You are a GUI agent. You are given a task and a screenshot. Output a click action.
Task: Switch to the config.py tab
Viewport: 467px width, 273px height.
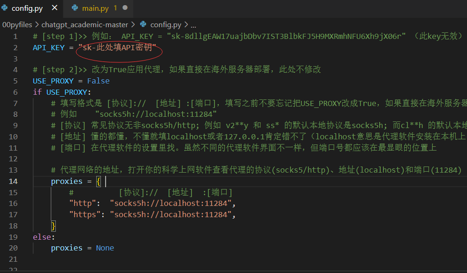[27, 8]
